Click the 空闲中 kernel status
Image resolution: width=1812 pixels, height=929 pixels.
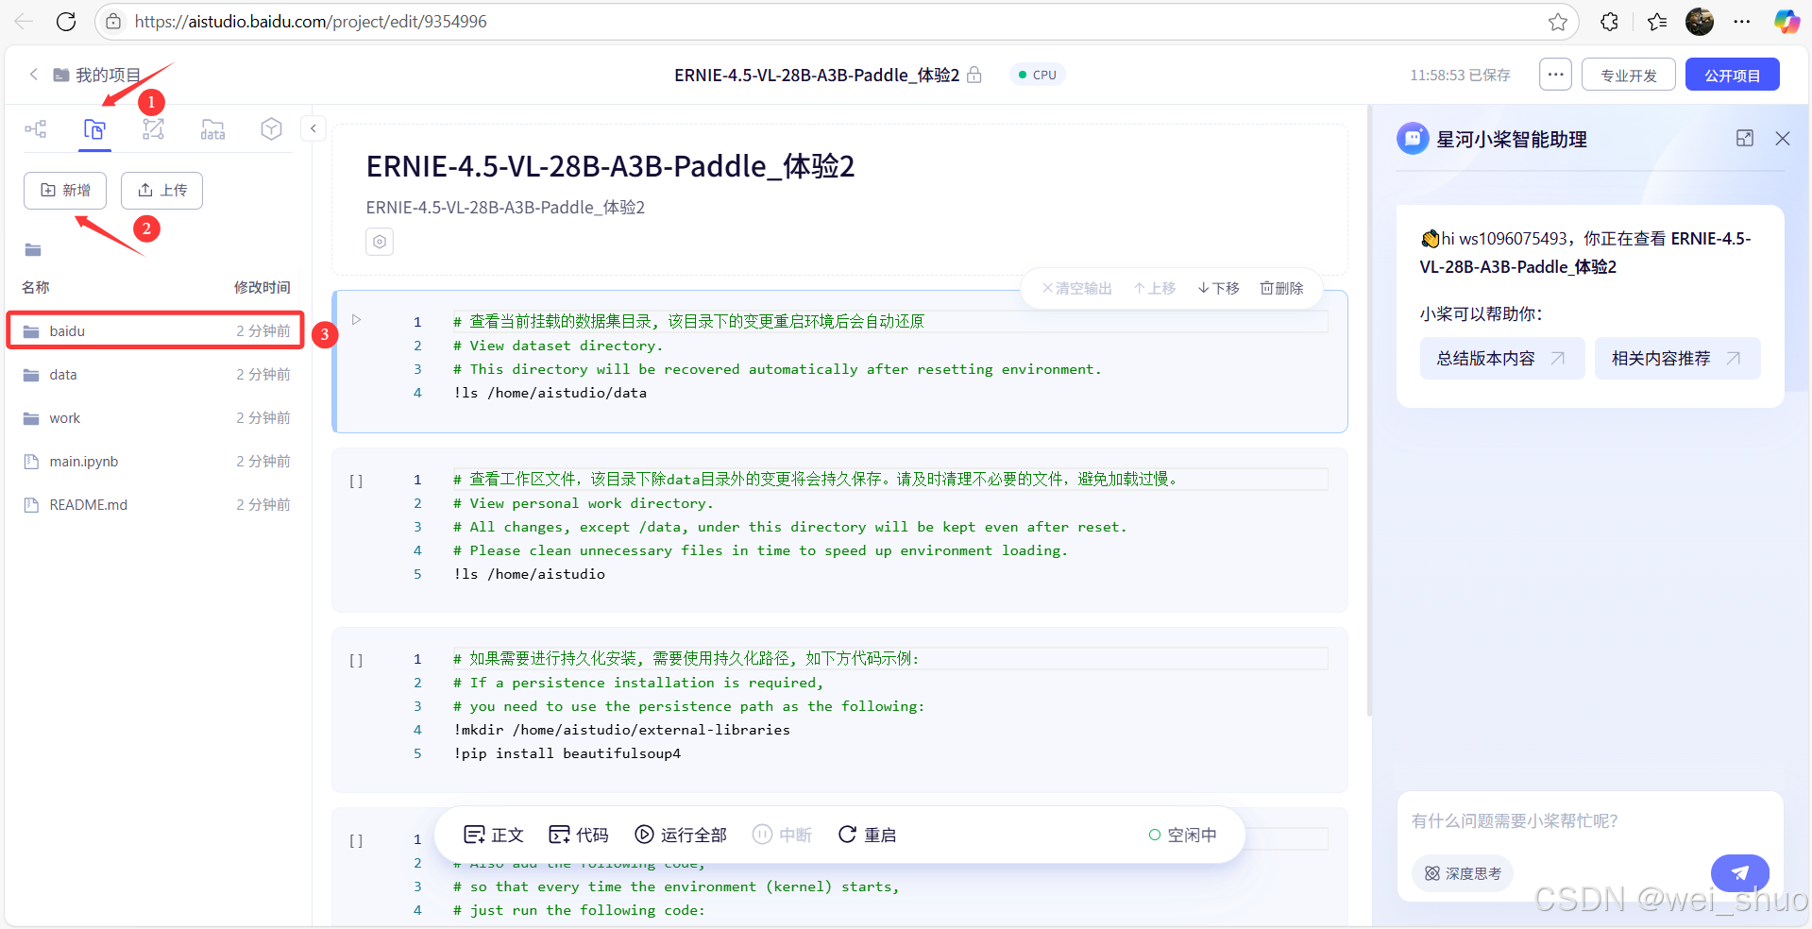click(1182, 835)
